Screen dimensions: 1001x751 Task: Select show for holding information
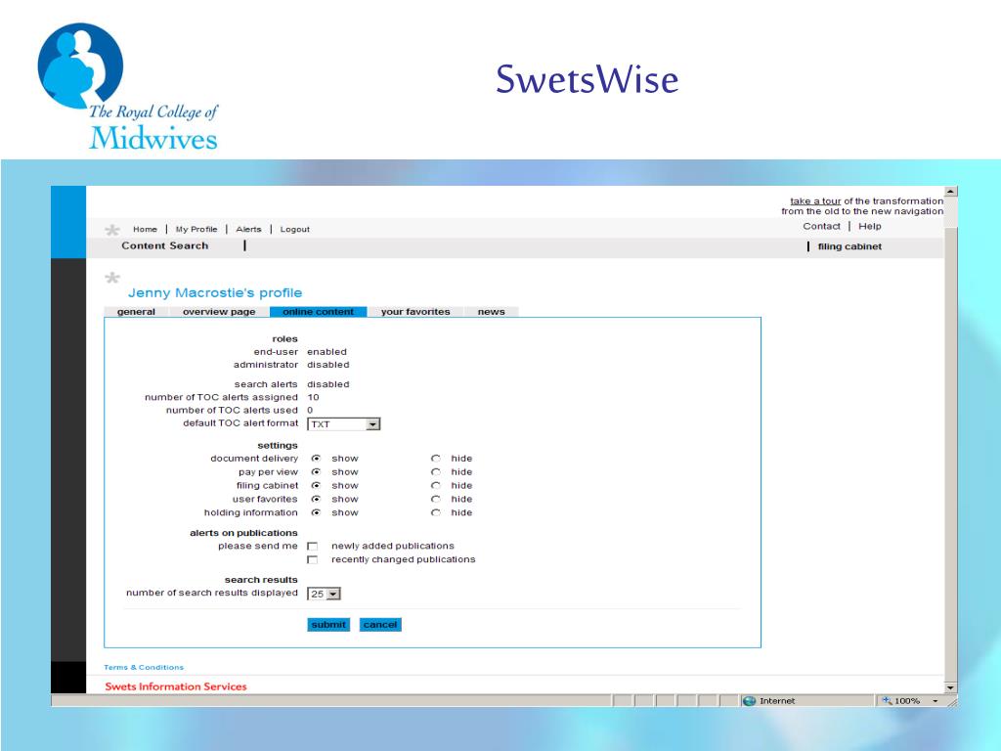coord(316,512)
